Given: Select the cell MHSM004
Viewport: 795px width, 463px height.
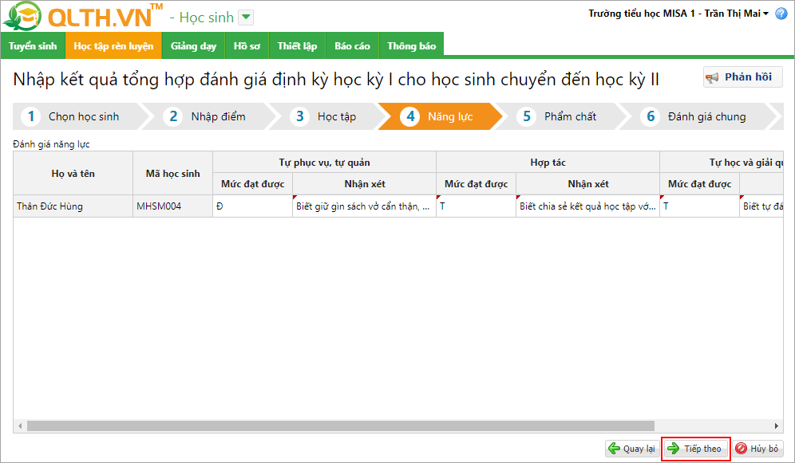Looking at the screenshot, I should (173, 206).
